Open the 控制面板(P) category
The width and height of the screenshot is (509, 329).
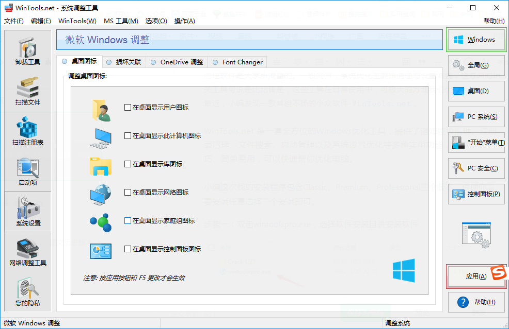pos(476,194)
